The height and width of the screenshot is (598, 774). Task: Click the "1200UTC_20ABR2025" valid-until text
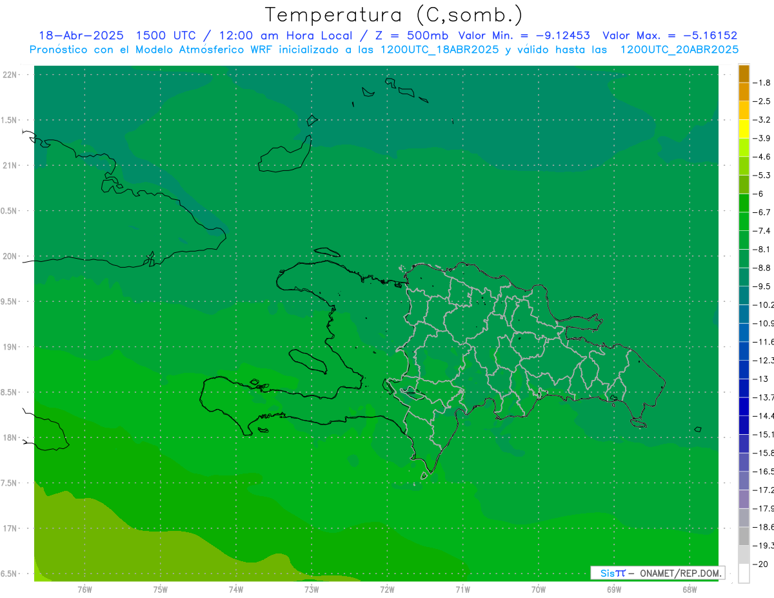pos(679,50)
